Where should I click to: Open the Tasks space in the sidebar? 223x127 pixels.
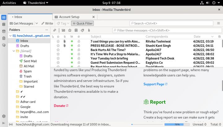(3, 38)
